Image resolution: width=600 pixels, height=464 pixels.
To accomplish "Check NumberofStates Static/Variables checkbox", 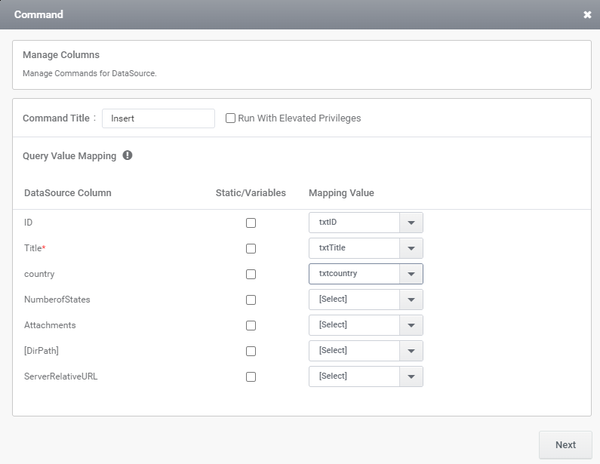I will click(x=251, y=300).
